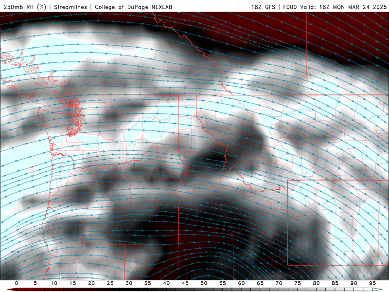This screenshot has height=292, width=389.
Task: Click the '75' colorbar scale label
Action: click(298, 283)
